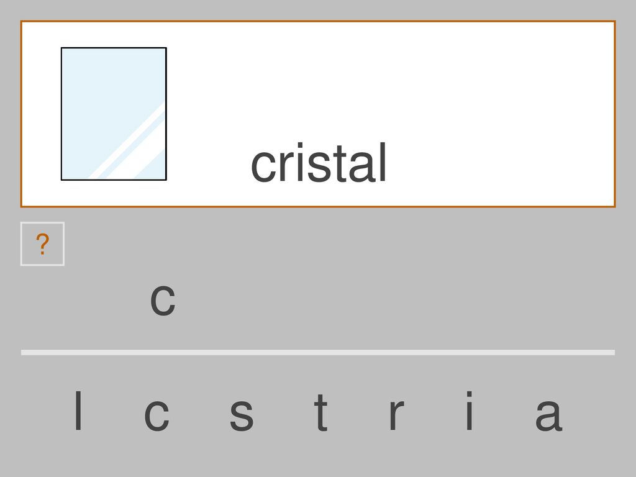Viewport: 636px width, 477px height.
Task: Click the final "l" in the word cristal
Action: [383, 162]
